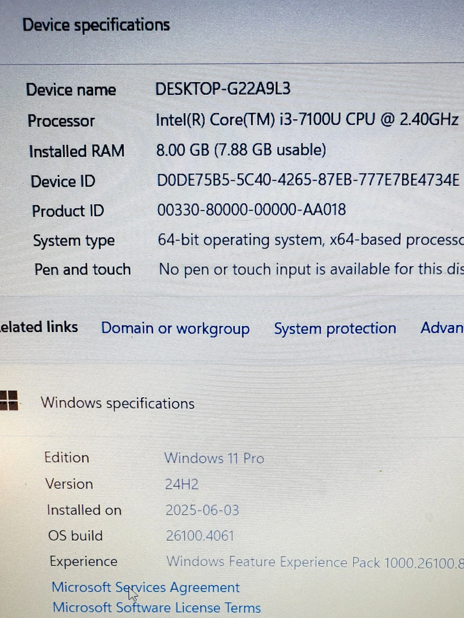Click the OS build value 26100.4061
The height and width of the screenshot is (618, 464).
(x=200, y=536)
